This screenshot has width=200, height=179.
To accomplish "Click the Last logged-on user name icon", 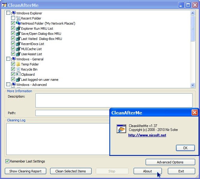I will click(x=18, y=79).
